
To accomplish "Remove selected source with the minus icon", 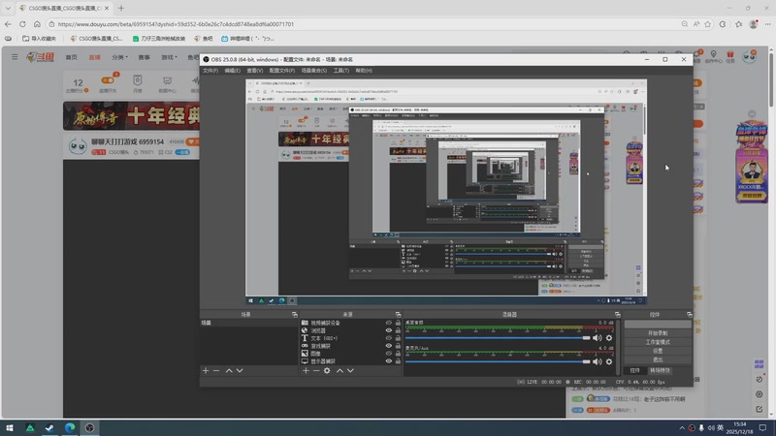I will (316, 370).
